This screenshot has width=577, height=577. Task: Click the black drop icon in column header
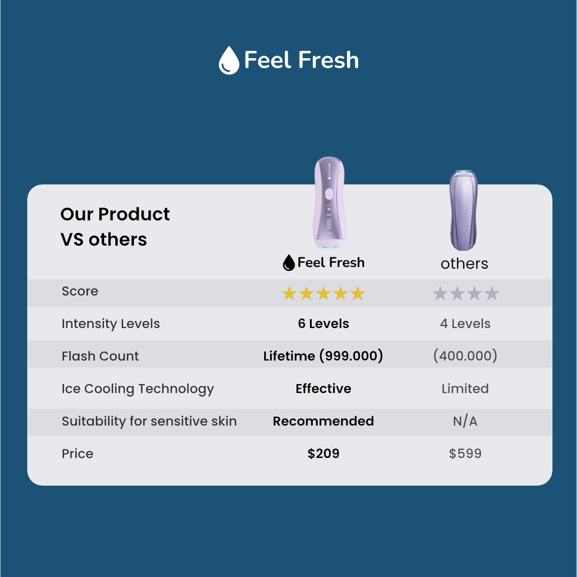pyautogui.click(x=289, y=262)
